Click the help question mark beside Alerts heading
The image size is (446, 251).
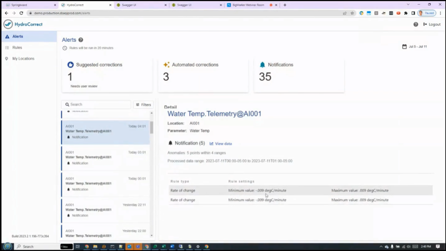coord(81,40)
